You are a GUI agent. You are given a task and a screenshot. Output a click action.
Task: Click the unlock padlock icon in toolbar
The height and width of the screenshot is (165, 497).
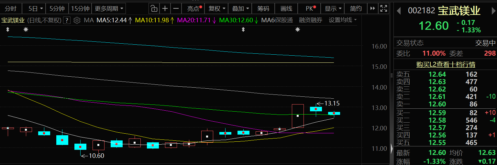coord(154,8)
